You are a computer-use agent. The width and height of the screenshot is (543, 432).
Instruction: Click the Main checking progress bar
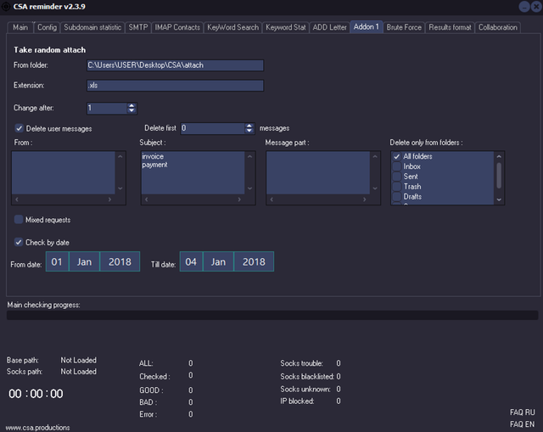click(x=272, y=315)
